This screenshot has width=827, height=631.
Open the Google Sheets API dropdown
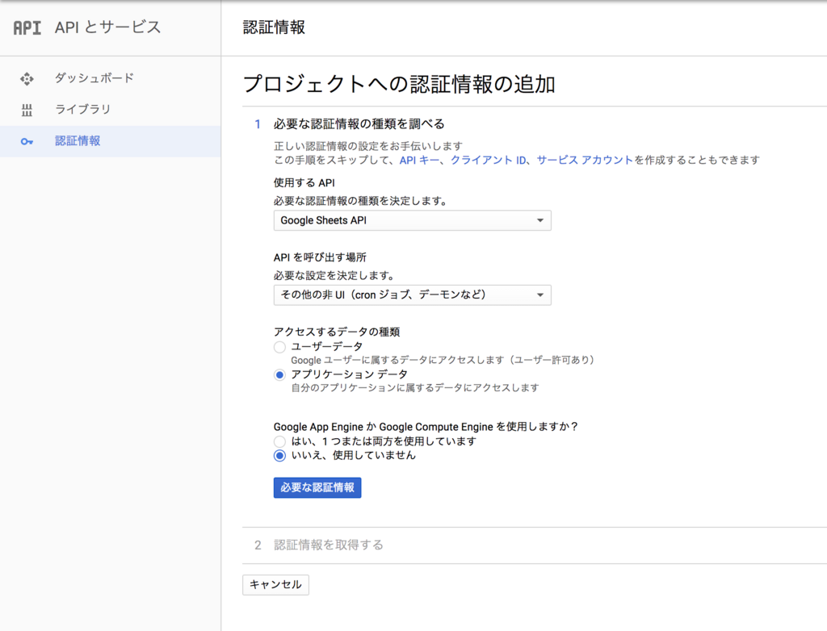412,220
